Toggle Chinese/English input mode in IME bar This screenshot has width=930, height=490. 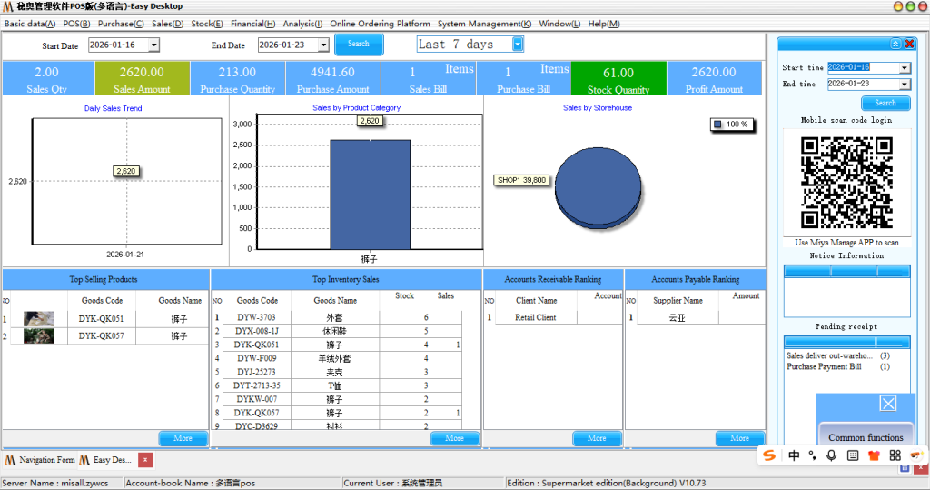pyautogui.click(x=794, y=455)
